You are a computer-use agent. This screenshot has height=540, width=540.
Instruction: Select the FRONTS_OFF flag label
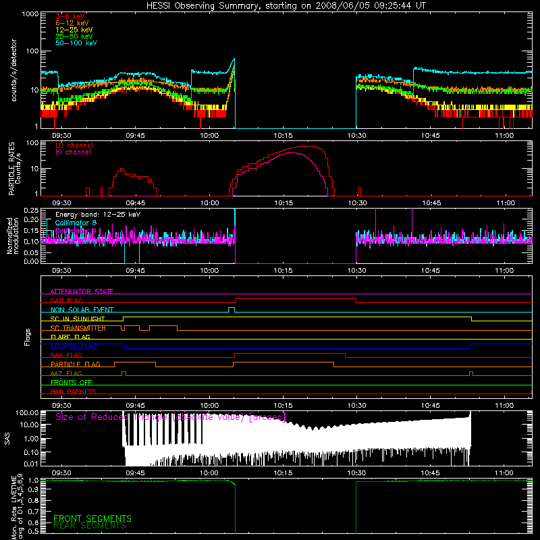pos(72,382)
